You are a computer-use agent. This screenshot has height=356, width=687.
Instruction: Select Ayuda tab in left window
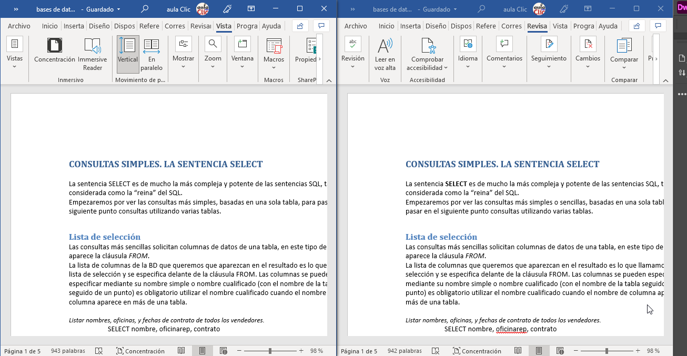point(271,26)
